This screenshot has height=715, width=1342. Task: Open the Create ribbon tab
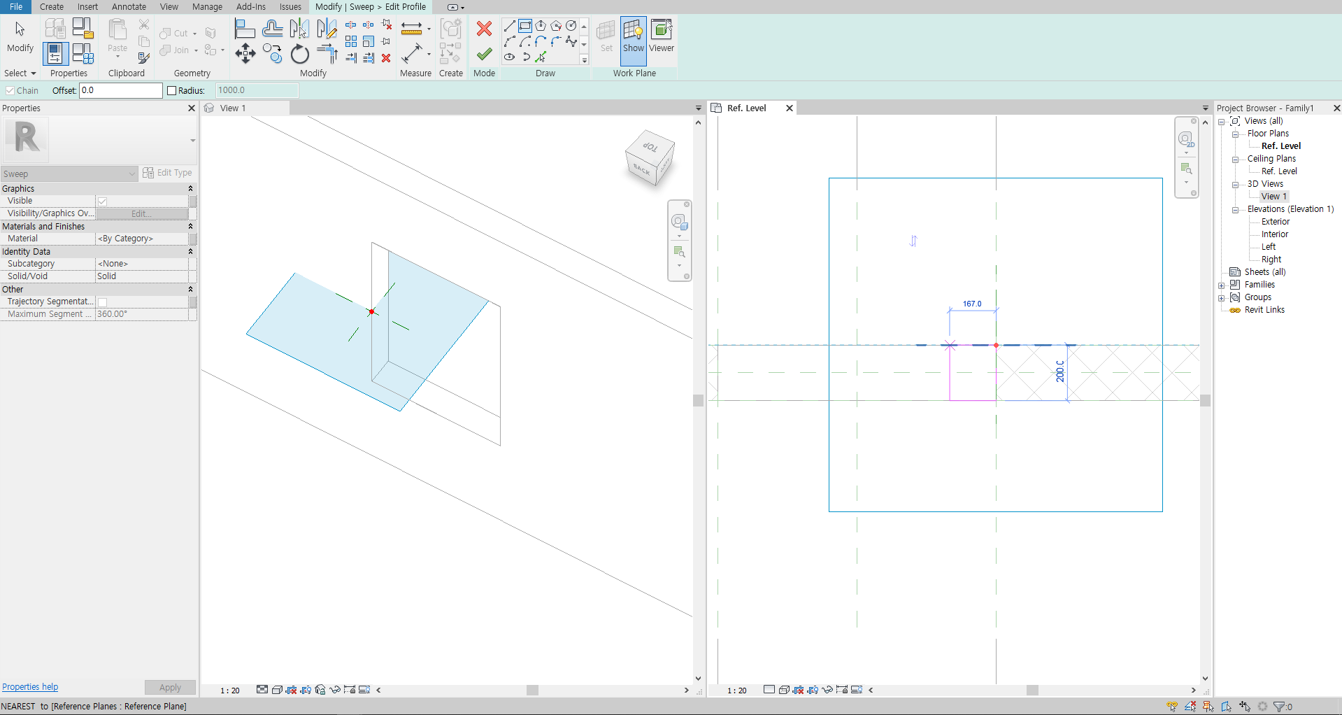(x=52, y=7)
